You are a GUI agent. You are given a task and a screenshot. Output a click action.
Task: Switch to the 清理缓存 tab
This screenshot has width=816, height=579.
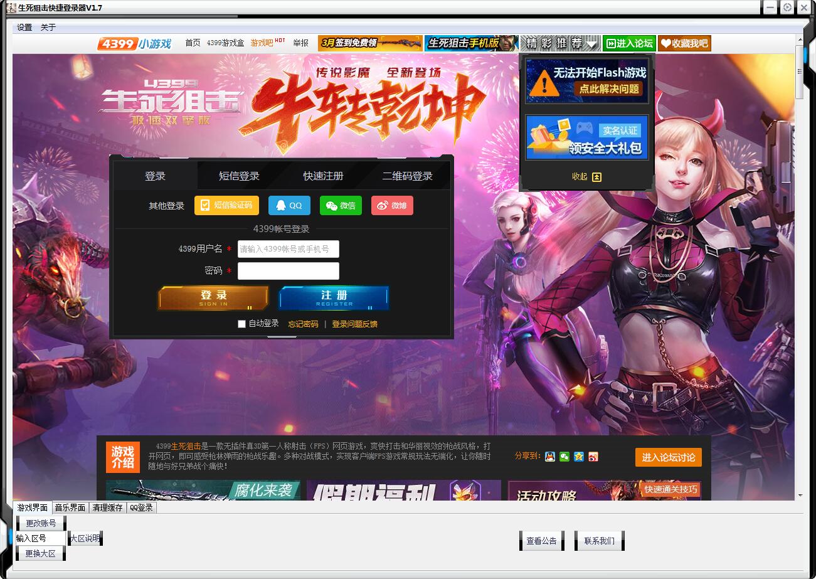107,507
